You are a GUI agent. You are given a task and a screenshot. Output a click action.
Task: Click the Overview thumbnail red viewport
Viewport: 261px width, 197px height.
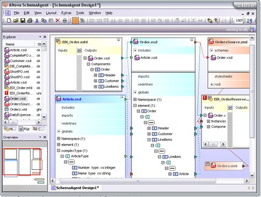pos(21,162)
